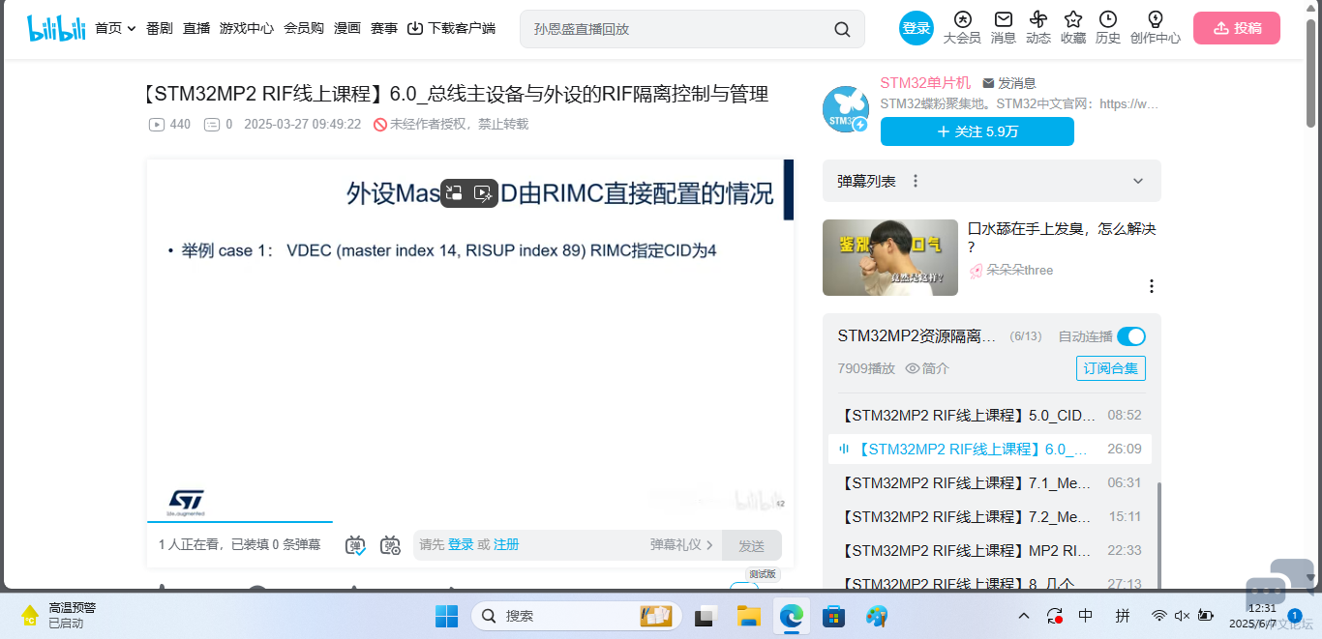Click the bilibili logo
This screenshot has width=1322, height=639.
point(56,28)
